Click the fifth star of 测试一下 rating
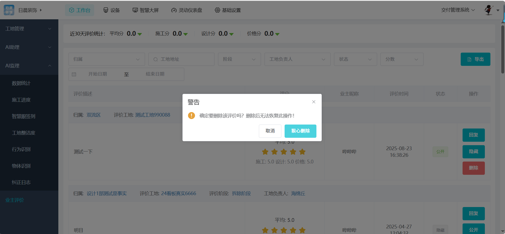The height and width of the screenshot is (234, 505). pyautogui.click(x=302, y=152)
